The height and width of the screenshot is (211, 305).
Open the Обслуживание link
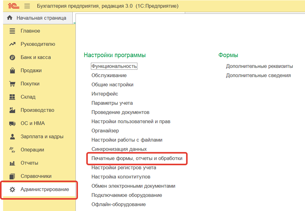(x=109, y=76)
